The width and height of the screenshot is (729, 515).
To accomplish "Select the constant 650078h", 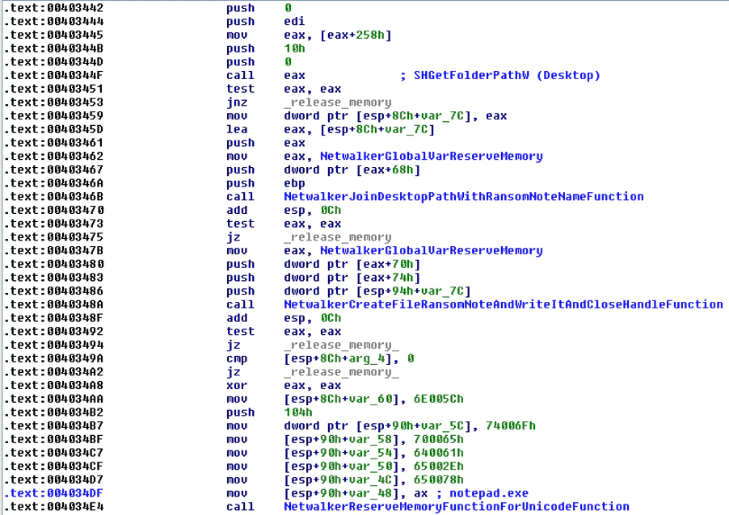I will pos(438,479).
